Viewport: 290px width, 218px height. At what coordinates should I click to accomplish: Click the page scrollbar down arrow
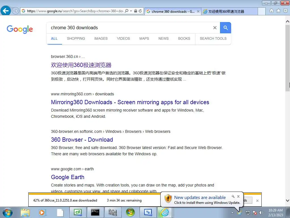click(x=287, y=201)
